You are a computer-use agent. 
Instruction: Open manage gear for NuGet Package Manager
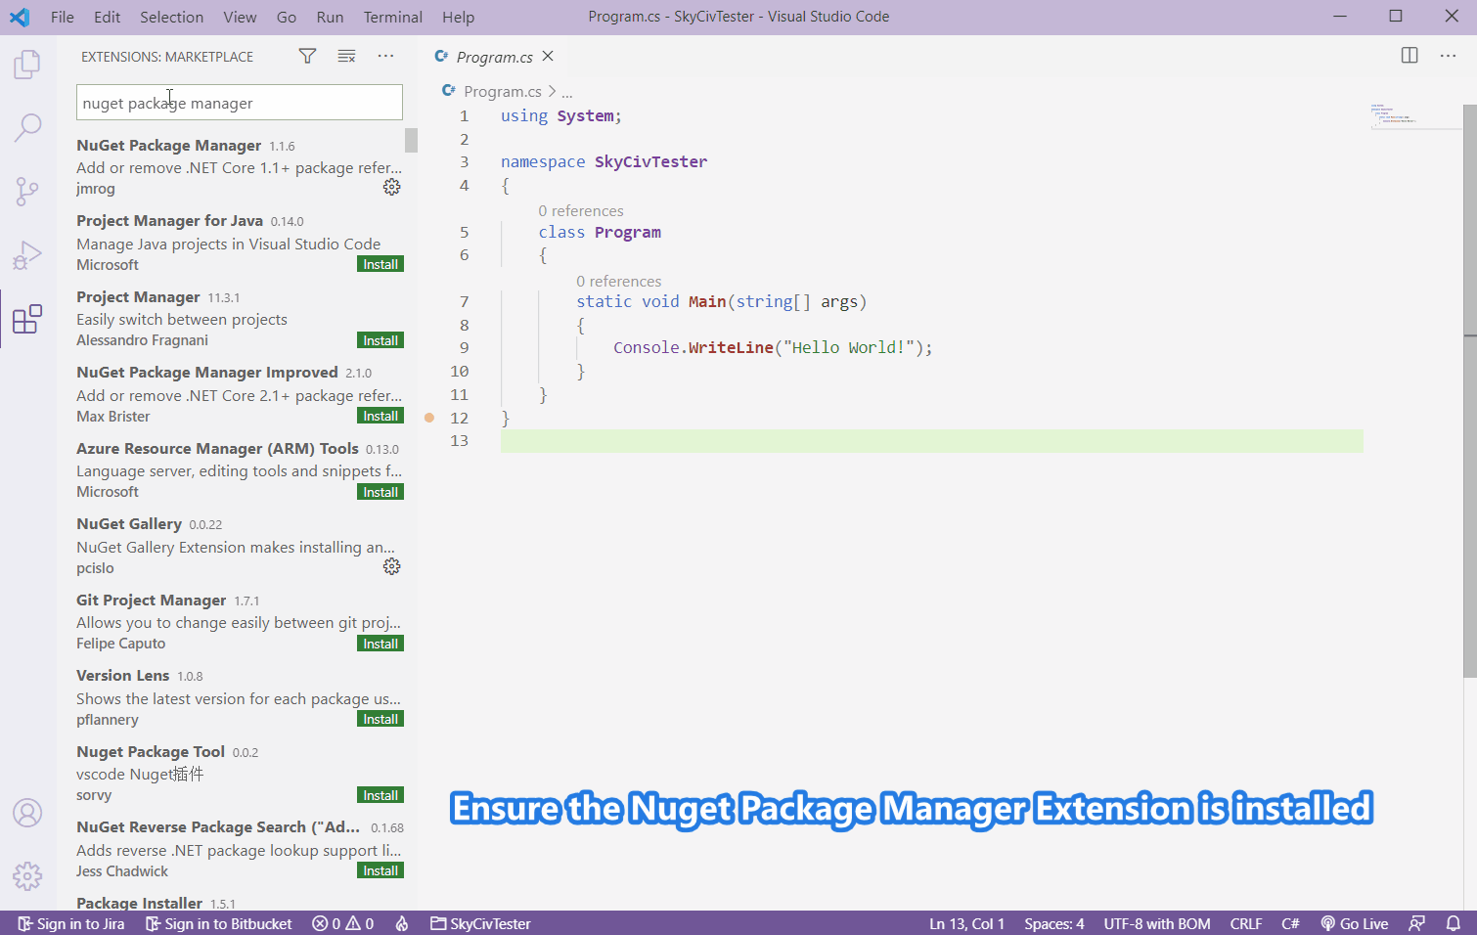pyautogui.click(x=391, y=187)
